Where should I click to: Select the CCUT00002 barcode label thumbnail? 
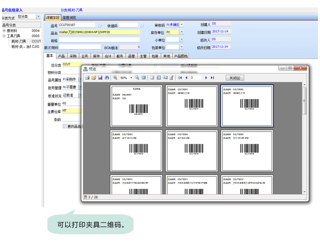coord(247,106)
